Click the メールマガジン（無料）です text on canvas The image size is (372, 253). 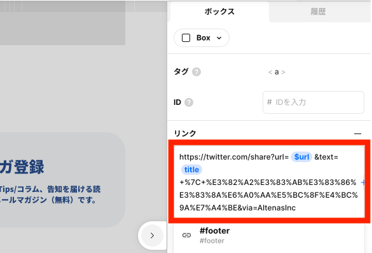pos(48,200)
